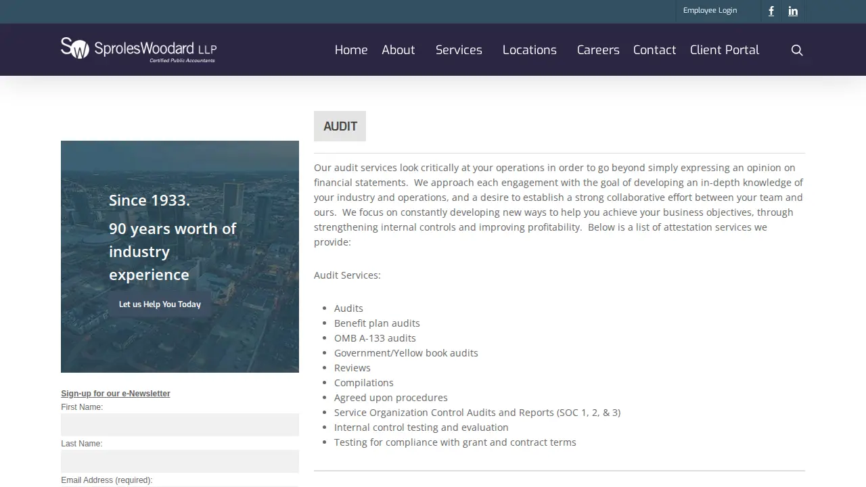866x487 pixels.
Task: Open the search magnifier icon
Action: point(797,50)
